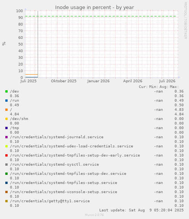Click the yellow /dev/shm legend swatch
This screenshot has width=189, height=219.
pos(6,119)
